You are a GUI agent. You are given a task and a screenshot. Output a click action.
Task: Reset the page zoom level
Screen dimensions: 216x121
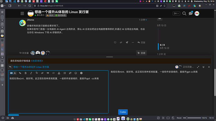179,118
